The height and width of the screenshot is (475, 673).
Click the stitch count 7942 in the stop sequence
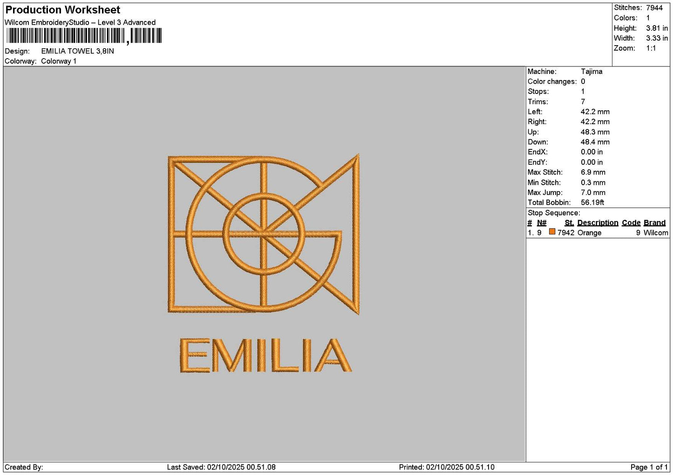(566, 233)
